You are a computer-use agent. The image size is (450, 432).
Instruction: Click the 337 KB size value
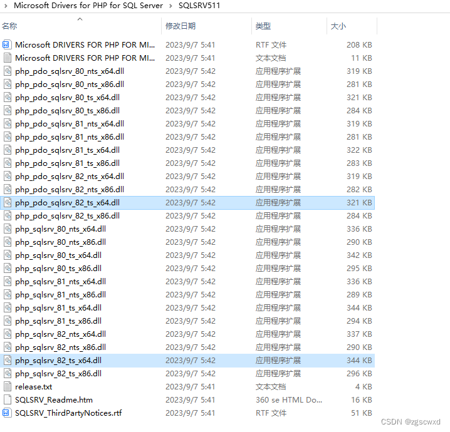(359, 334)
